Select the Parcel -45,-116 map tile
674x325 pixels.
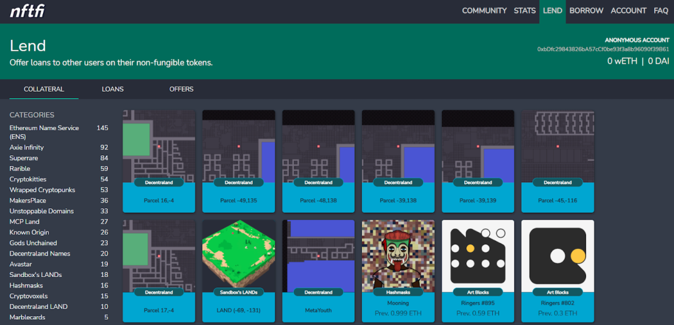[x=557, y=146]
